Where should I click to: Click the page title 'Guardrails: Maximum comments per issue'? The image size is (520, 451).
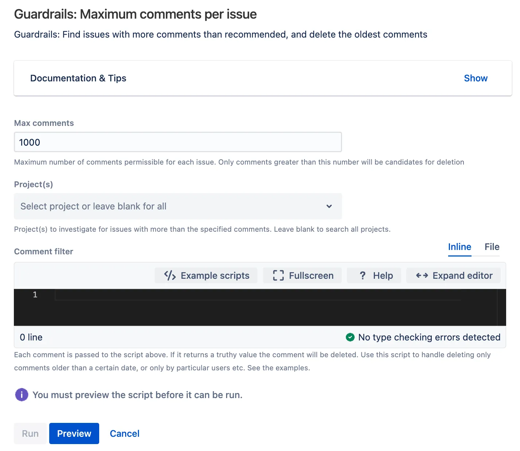(x=135, y=14)
